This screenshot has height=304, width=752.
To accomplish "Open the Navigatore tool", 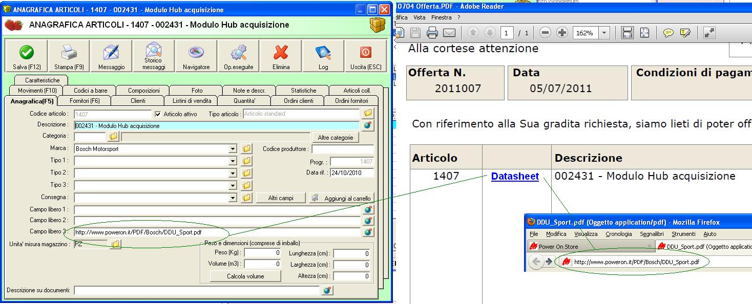I will coord(196,56).
